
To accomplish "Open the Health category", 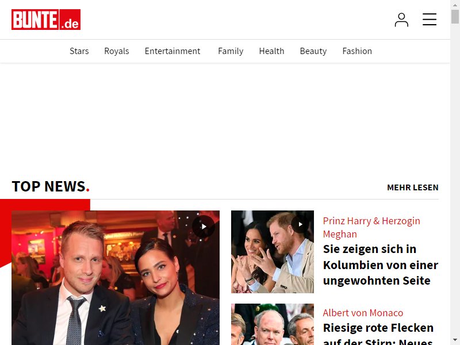I will (x=271, y=51).
